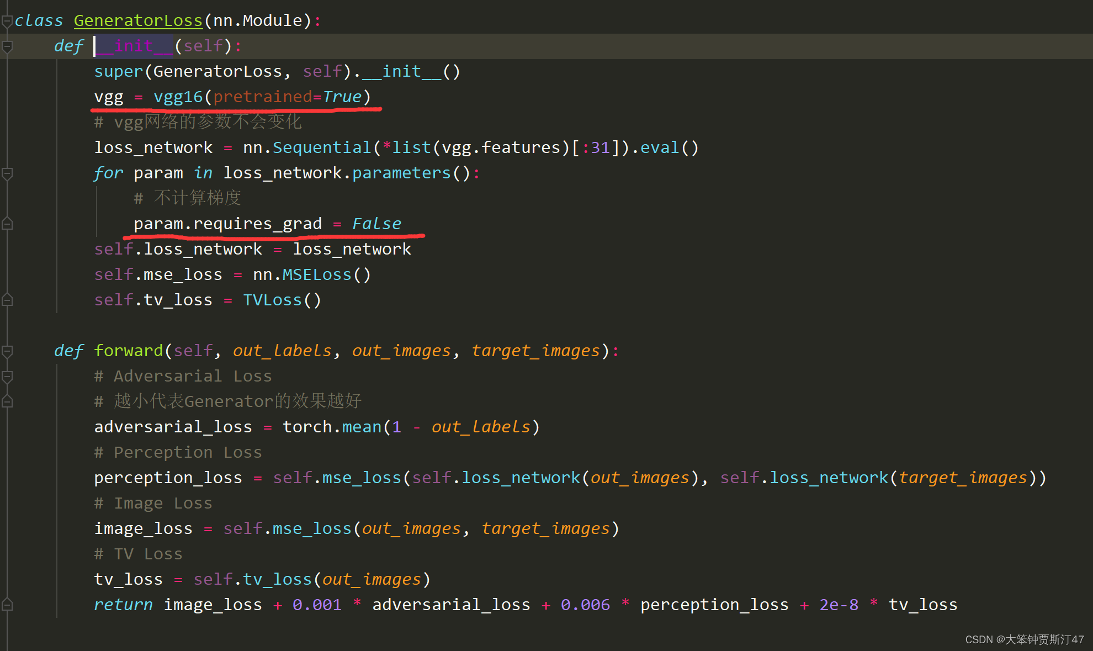Click the eval() call
The height and width of the screenshot is (651, 1093).
(x=670, y=148)
